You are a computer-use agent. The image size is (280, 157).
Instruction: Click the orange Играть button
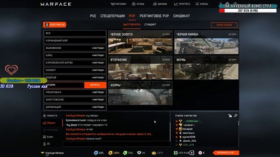[x=95, y=85]
